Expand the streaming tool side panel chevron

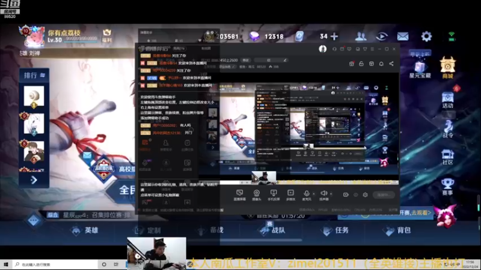click(213, 147)
